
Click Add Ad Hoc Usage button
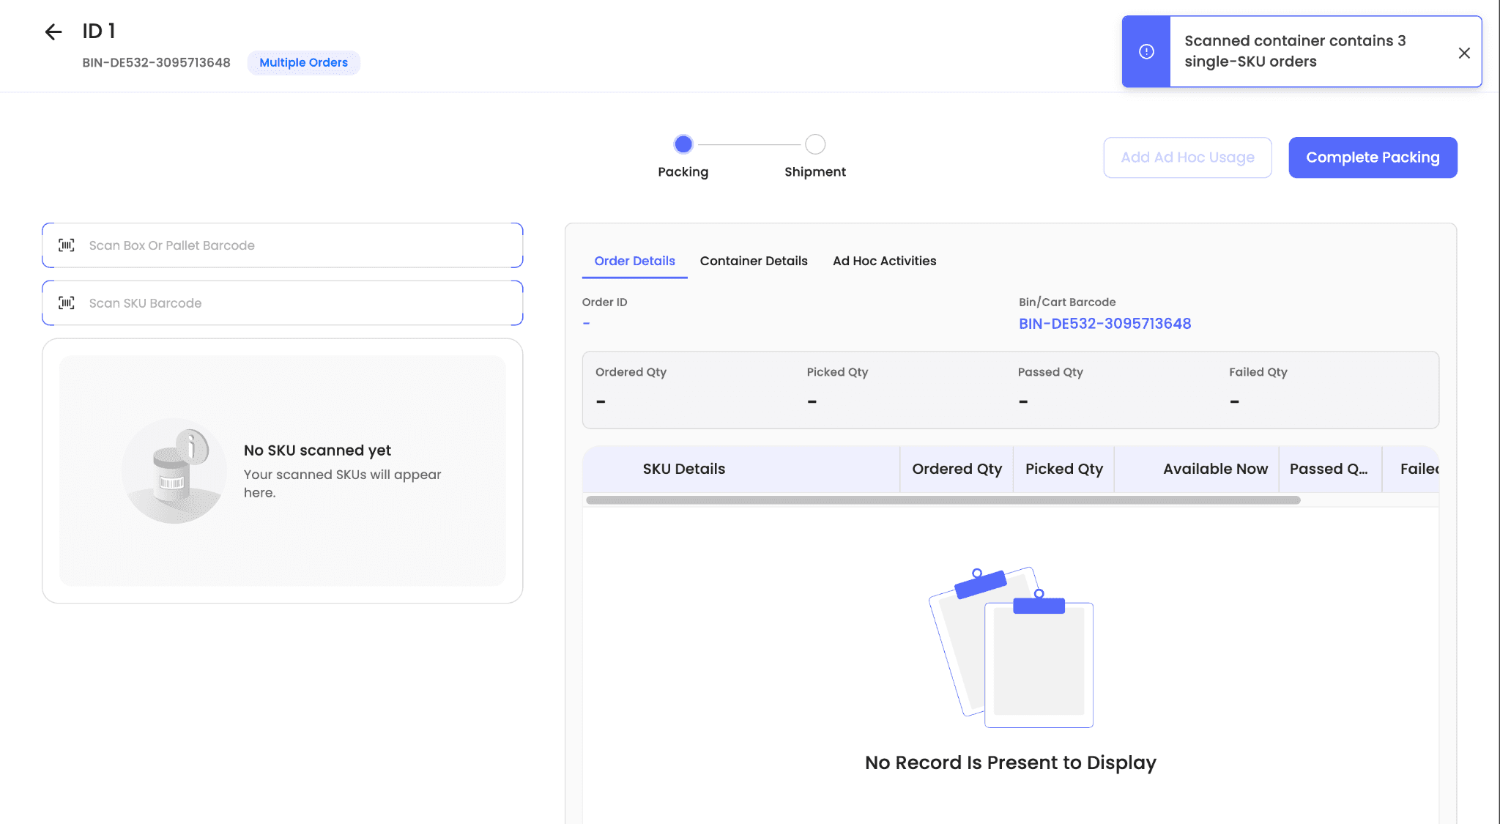[1187, 157]
